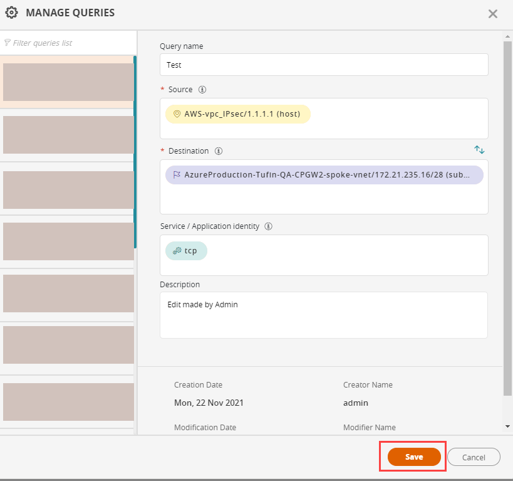Viewport: 513px width, 481px height.
Task: Click the Destination info icon
Action: tap(219, 151)
